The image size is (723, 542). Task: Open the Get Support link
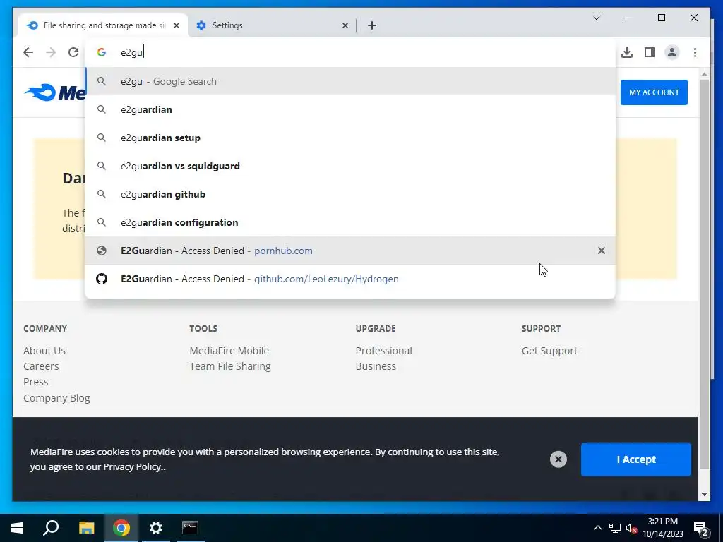coord(549,351)
